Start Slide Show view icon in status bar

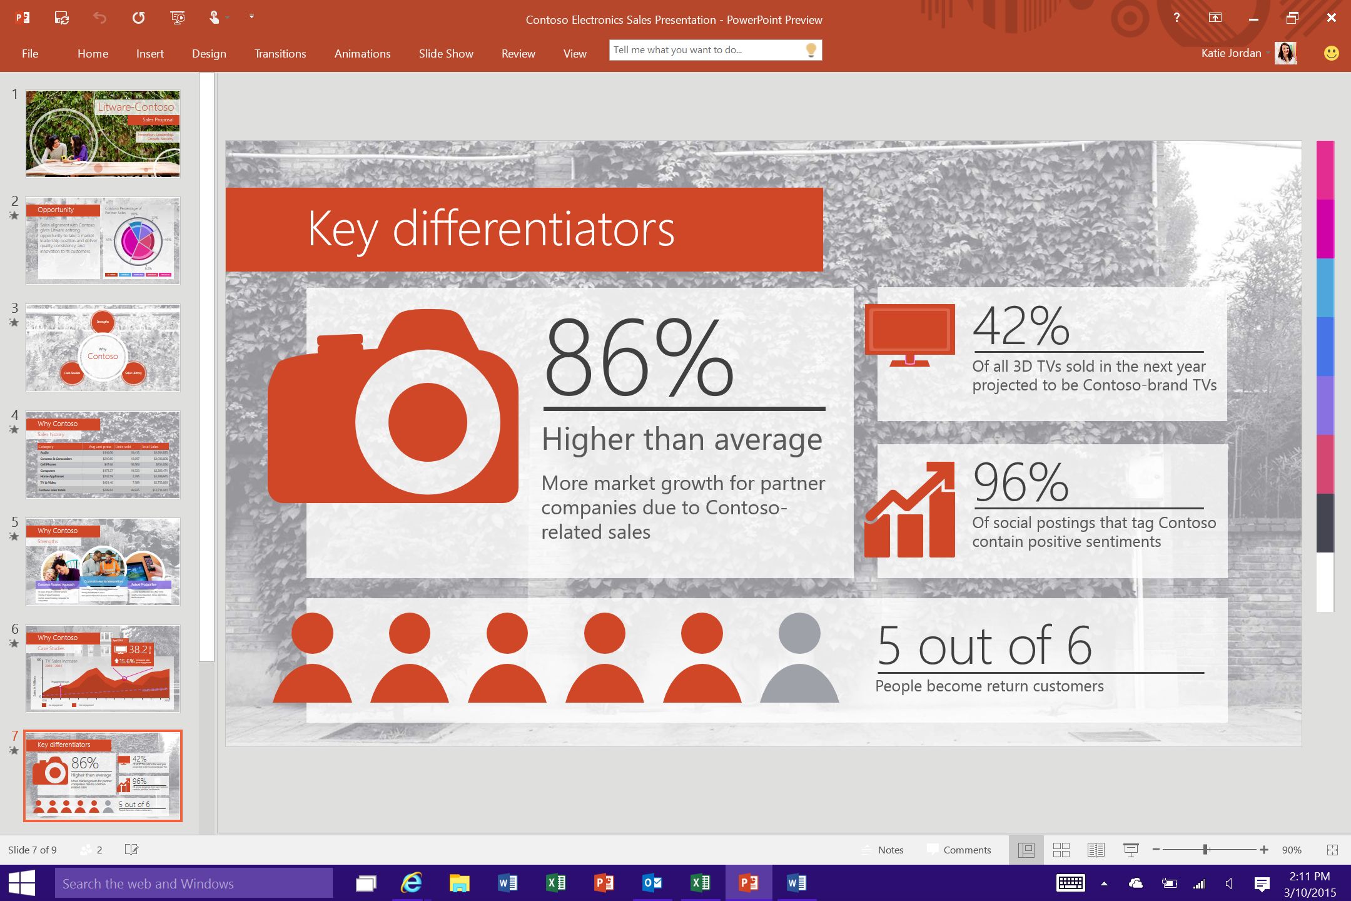tap(1131, 850)
